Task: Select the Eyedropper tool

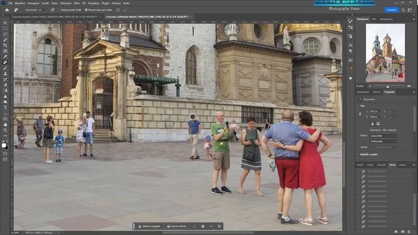Action: 5,57
